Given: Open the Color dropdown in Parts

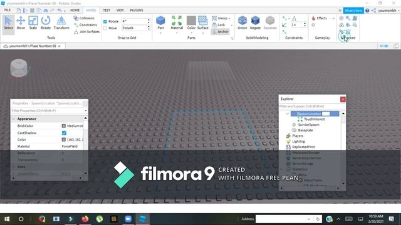Looking at the screenshot, I should coord(191,33).
